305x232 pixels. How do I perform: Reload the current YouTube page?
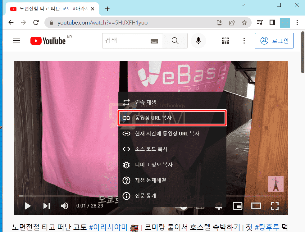(36, 23)
